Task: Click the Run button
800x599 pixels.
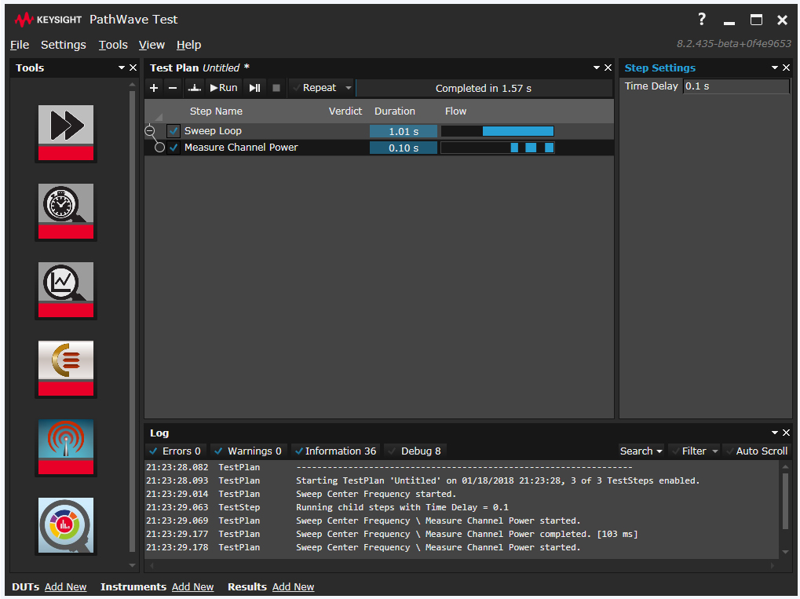Action: (224, 88)
